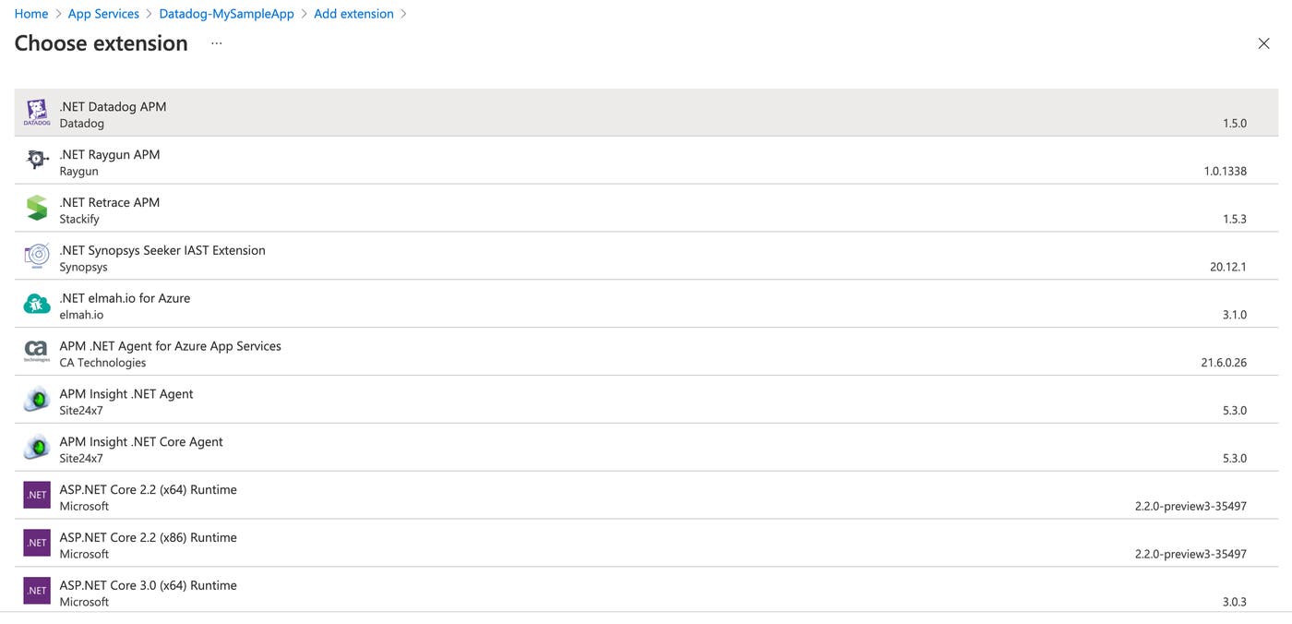The width and height of the screenshot is (1292, 624).
Task: Click the APM Insight .NET Agent icon
Action: coord(37,401)
